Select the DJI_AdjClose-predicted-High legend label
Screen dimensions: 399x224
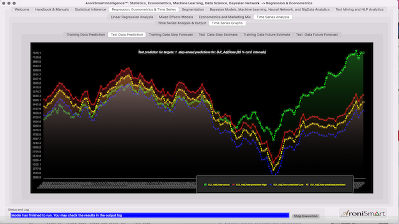coord(251,185)
